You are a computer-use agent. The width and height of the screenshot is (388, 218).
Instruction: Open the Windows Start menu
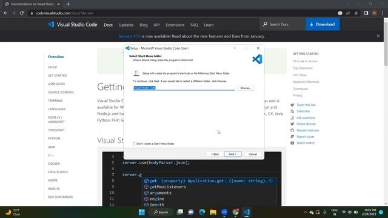coord(142,212)
